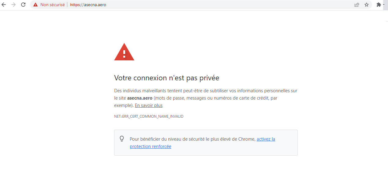Click the "Votre connexion n'est pas privée" heading
The height and width of the screenshot is (171, 388).
[x=166, y=78]
